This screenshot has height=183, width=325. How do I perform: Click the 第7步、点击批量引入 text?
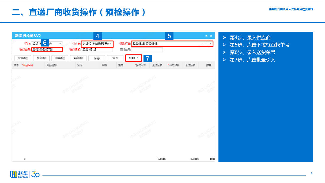tap(252, 60)
